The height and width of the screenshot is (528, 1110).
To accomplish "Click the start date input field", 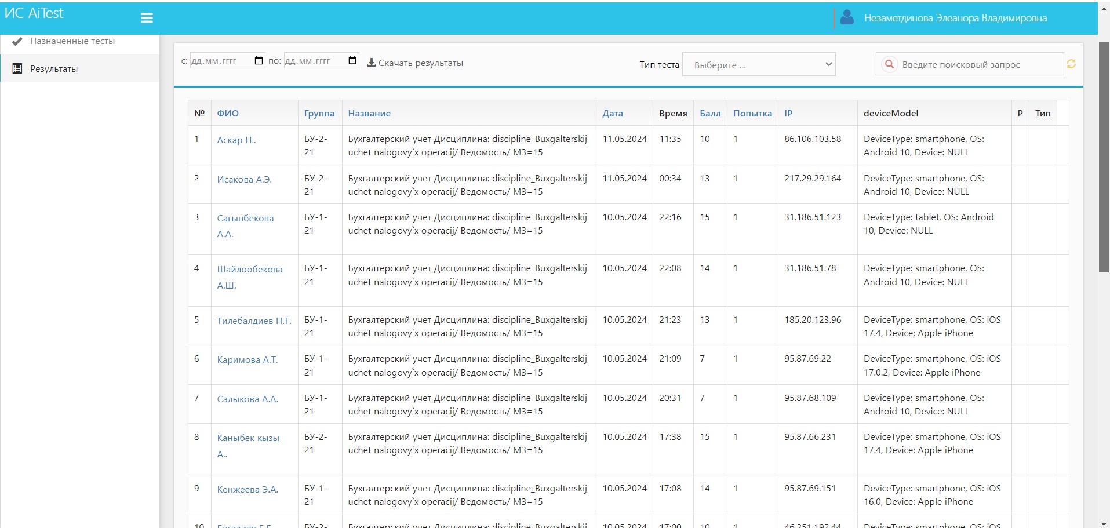I will point(227,60).
